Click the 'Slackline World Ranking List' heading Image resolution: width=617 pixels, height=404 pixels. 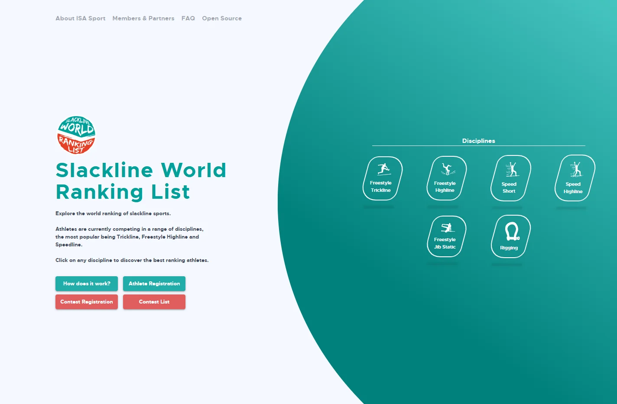point(141,181)
